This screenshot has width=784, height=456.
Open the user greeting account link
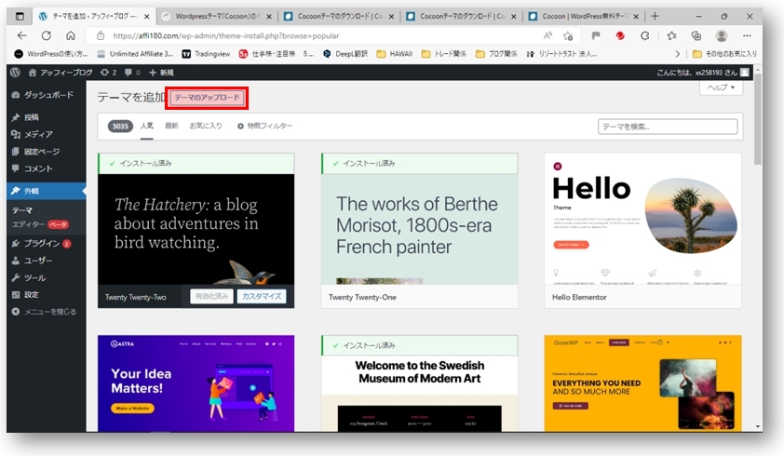coord(702,73)
